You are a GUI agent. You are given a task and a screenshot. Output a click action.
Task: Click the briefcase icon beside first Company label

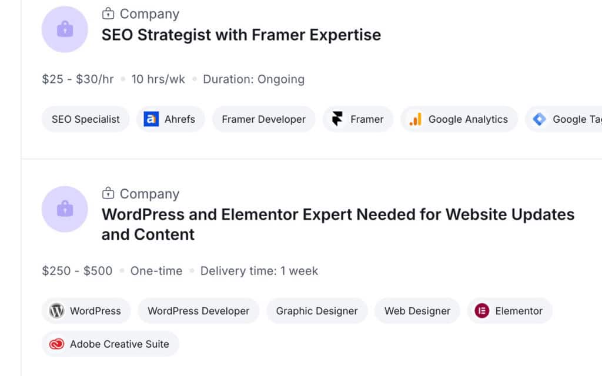tap(108, 14)
